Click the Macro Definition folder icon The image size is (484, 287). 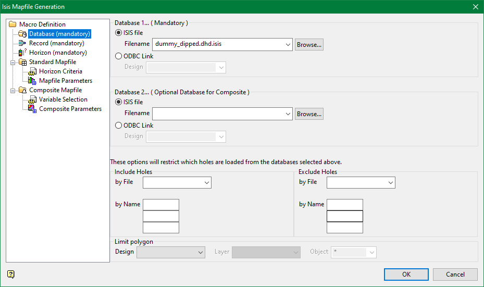[x=13, y=24]
